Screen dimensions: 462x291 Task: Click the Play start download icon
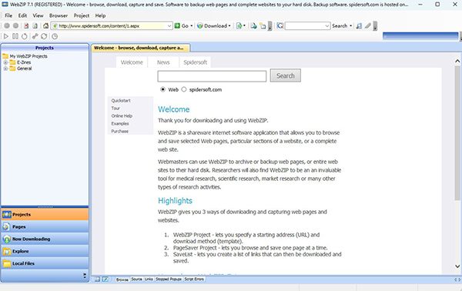click(6, 36)
